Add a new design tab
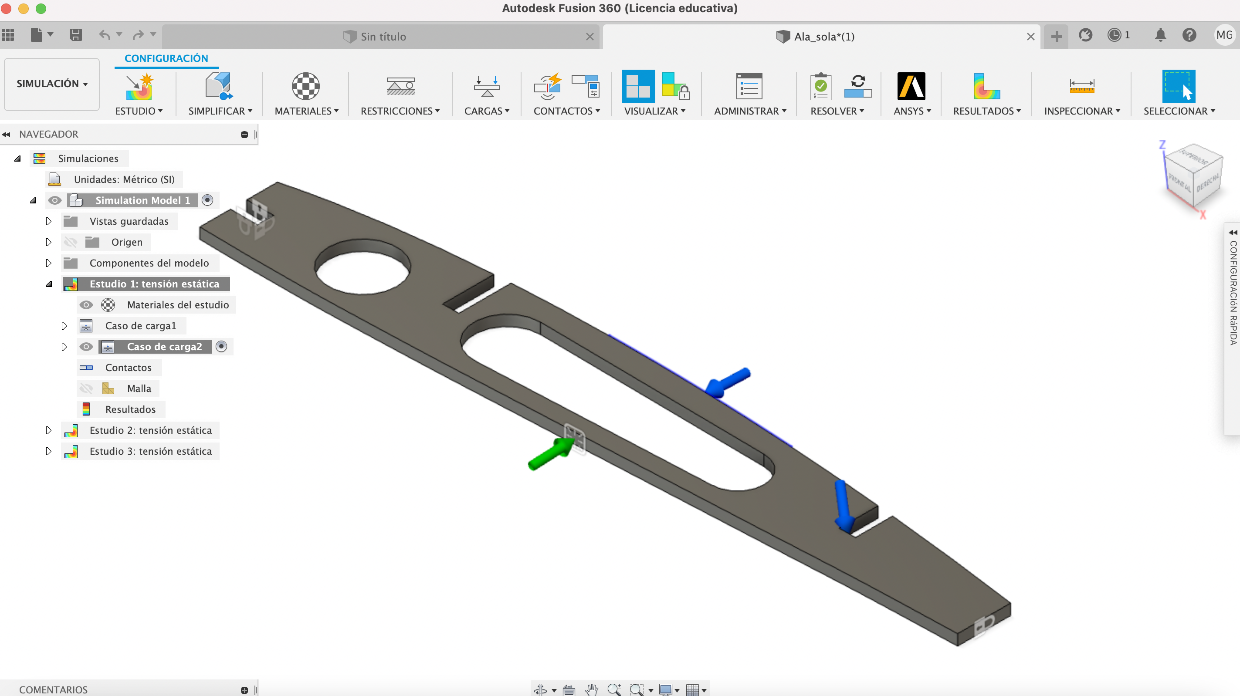 1056,36
